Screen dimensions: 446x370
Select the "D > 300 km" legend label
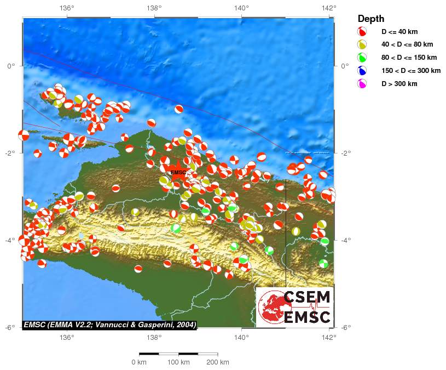click(x=399, y=84)
